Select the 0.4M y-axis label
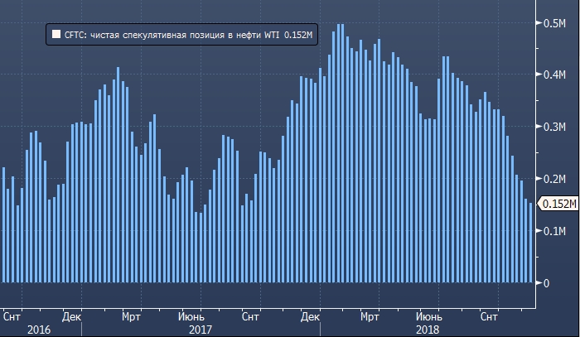The width and height of the screenshot is (580, 337). 556,75
